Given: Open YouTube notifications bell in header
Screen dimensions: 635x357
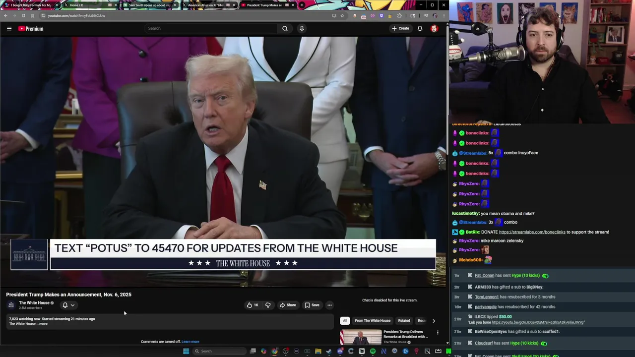Looking at the screenshot, I should (x=420, y=28).
